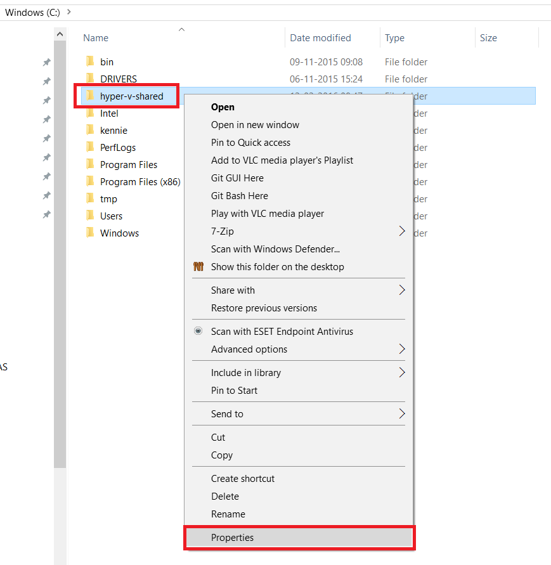Viewport: 551px width, 565px height.
Task: Select Pin to Quick access
Action: (x=250, y=143)
